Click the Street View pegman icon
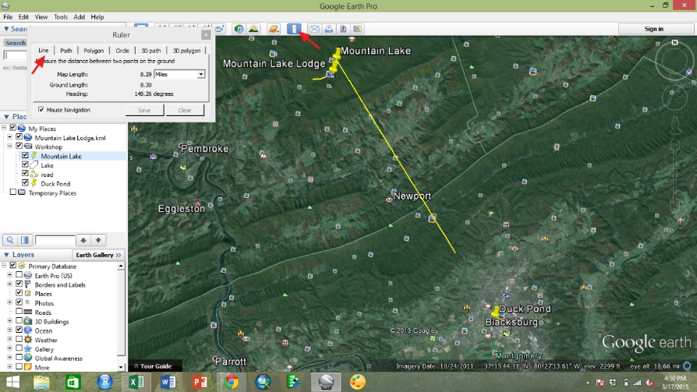 tap(674, 126)
